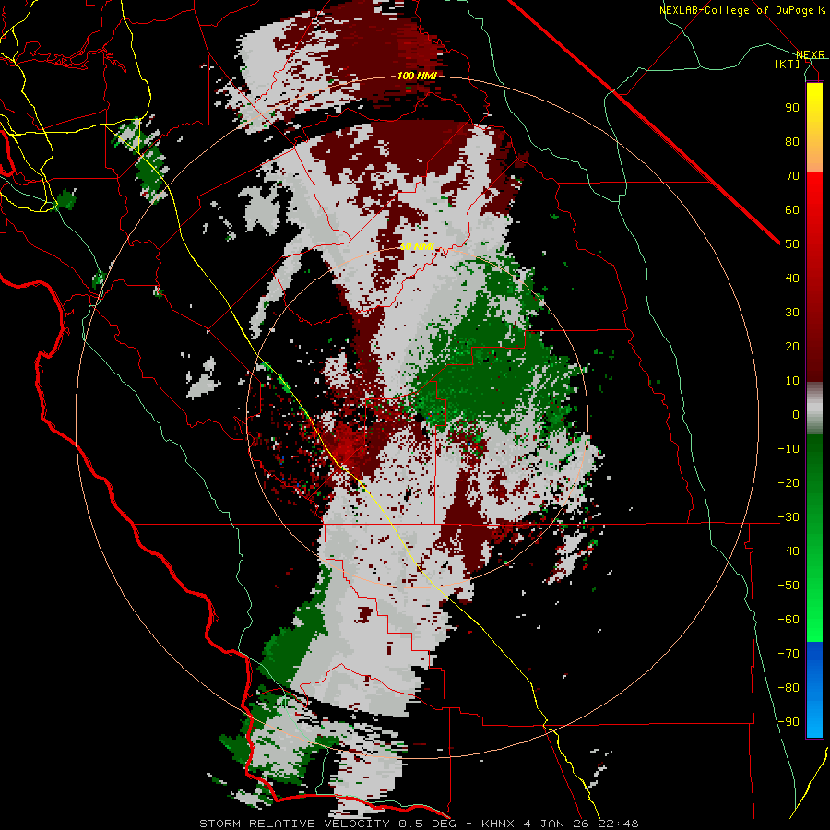Click the 0 value on the velocity scale

[796, 414]
